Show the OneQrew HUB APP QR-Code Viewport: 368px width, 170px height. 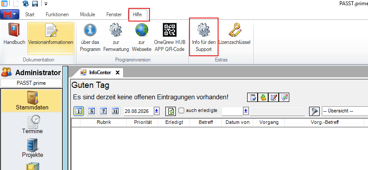[x=169, y=37]
